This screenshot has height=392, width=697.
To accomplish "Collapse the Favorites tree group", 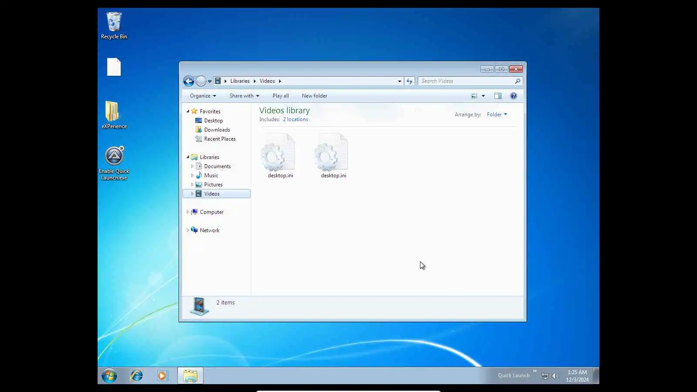I will (x=188, y=112).
